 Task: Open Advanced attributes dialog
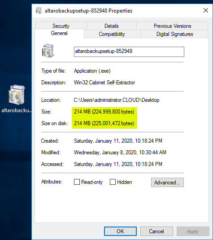click(167, 182)
